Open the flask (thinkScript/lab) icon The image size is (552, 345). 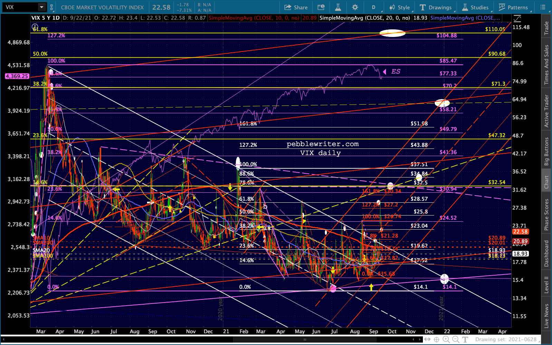coord(338,7)
